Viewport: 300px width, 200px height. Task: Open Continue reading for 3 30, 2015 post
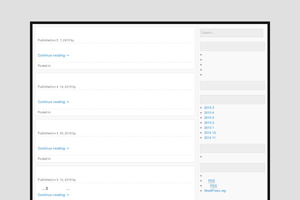(x=53, y=148)
